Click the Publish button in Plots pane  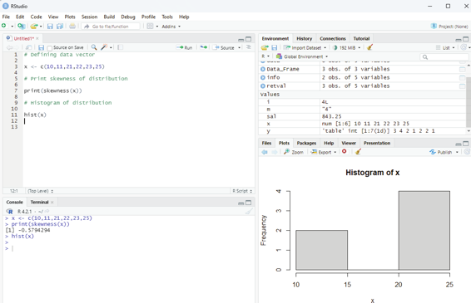[x=441, y=152]
